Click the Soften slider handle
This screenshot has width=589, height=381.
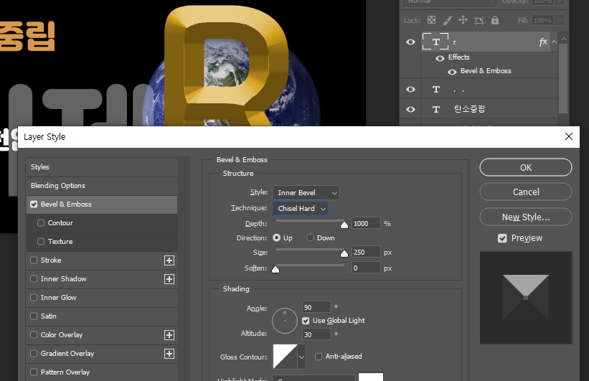coord(275,269)
